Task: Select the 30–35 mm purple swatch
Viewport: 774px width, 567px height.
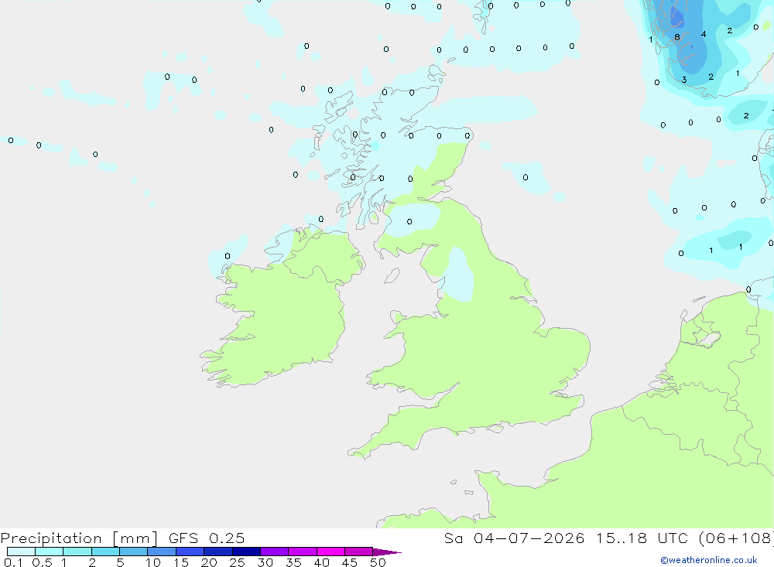Action: tap(275, 552)
